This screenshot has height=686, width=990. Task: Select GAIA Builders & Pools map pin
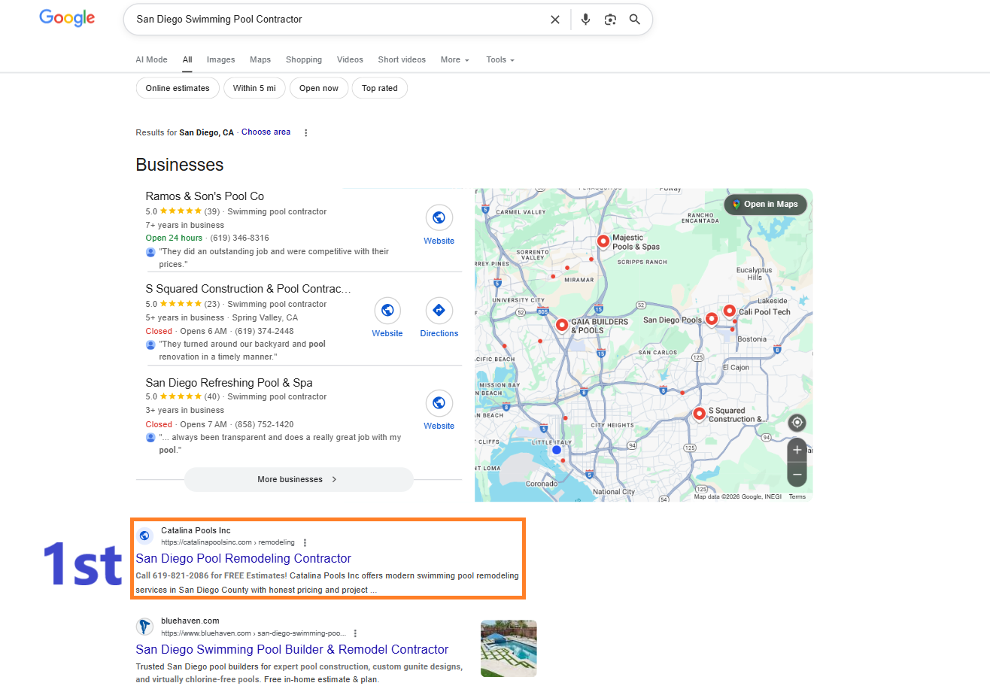click(x=561, y=325)
